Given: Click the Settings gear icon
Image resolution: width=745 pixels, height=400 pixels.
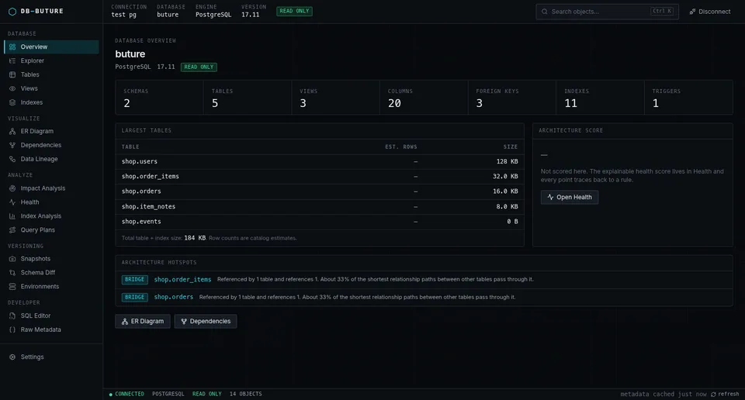Looking at the screenshot, I should pos(12,357).
